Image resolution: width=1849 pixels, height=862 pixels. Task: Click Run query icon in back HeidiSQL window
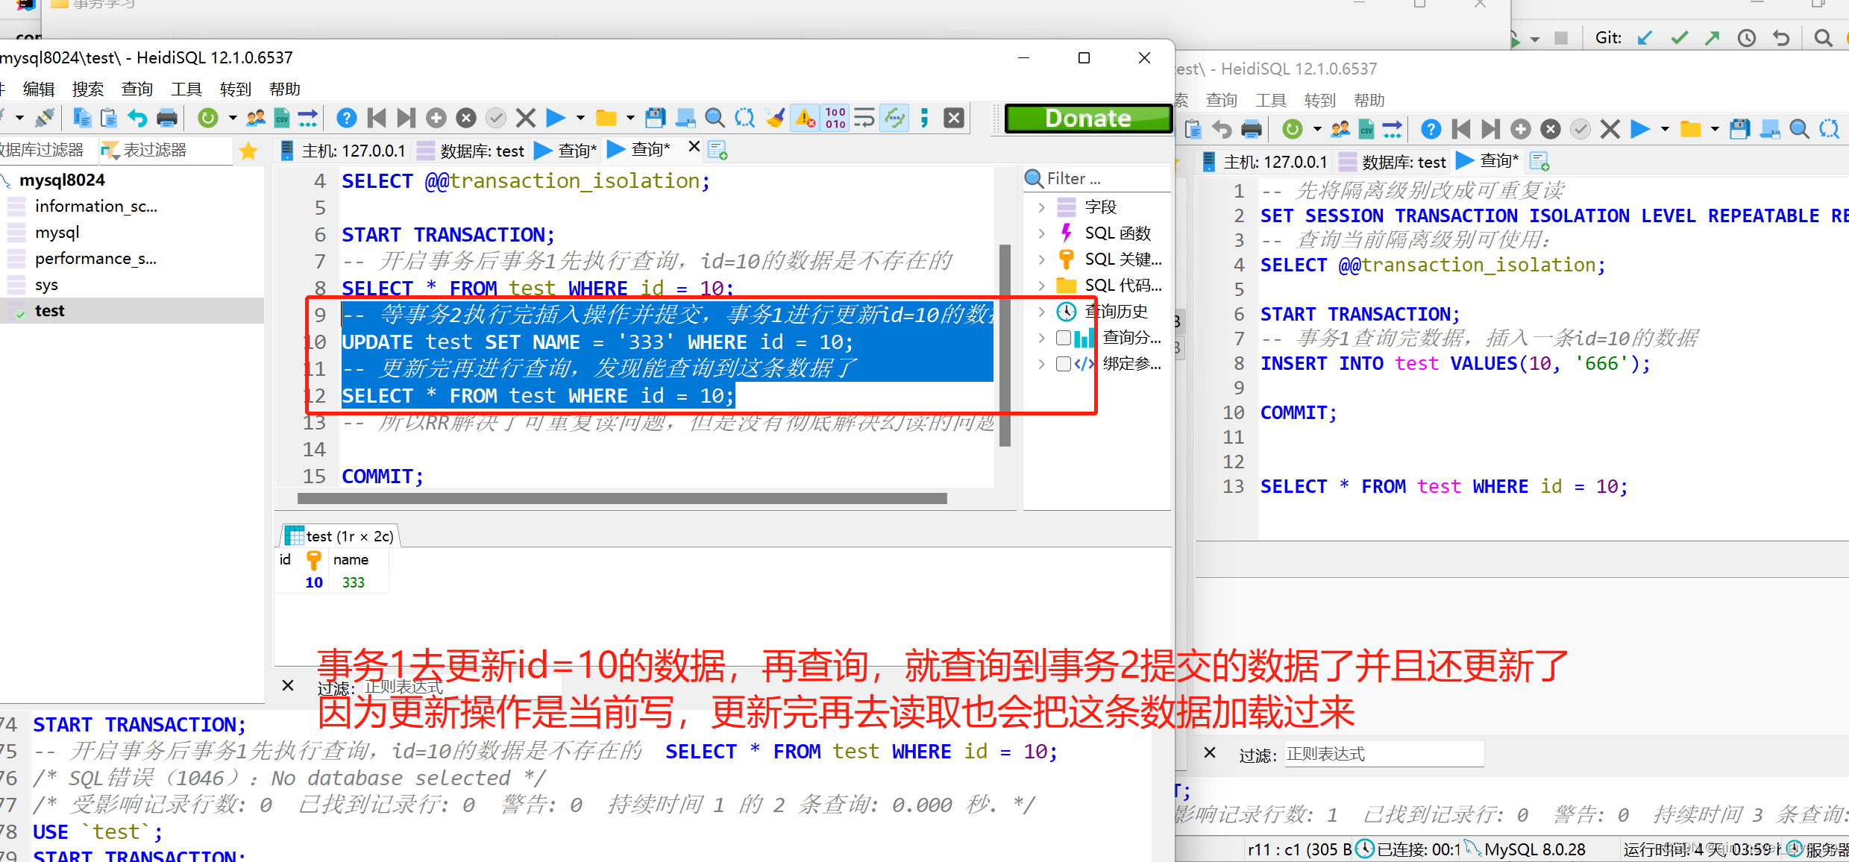coord(1639,129)
